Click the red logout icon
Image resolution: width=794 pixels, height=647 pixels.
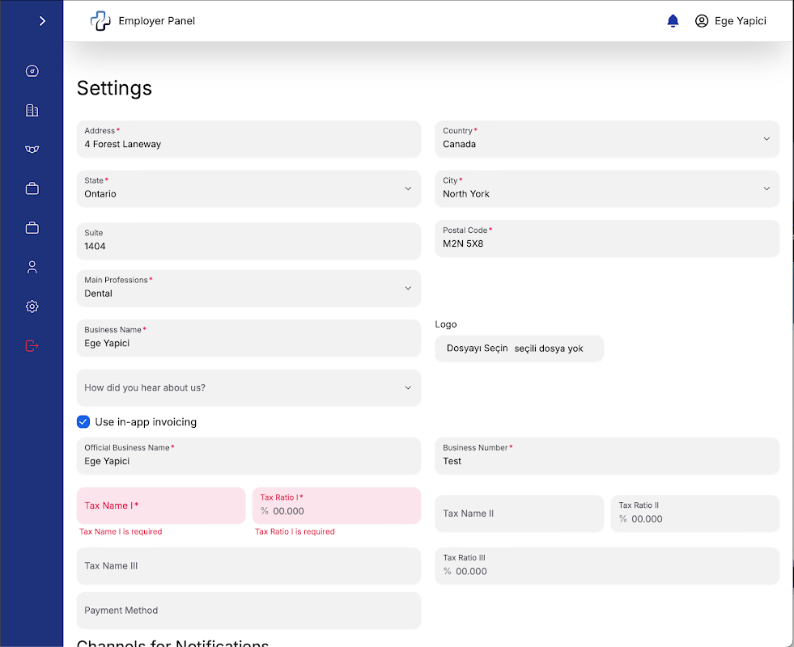click(x=32, y=346)
